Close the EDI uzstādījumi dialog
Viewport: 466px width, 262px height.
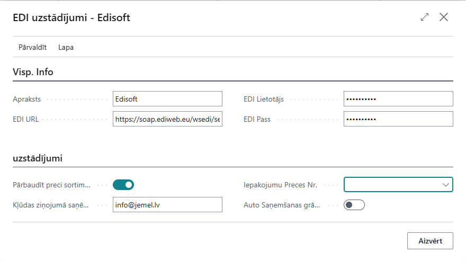tap(444, 17)
